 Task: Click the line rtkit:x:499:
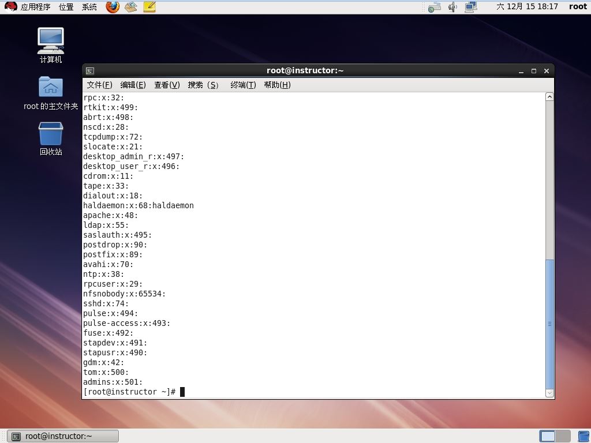pos(111,108)
